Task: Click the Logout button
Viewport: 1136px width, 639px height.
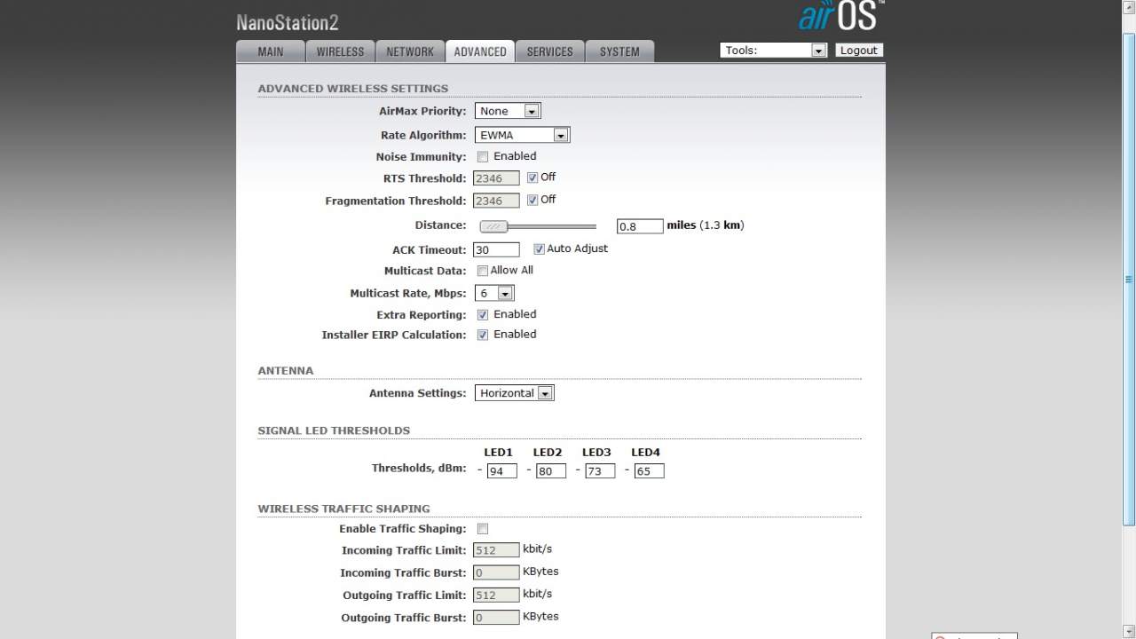Action: point(859,51)
